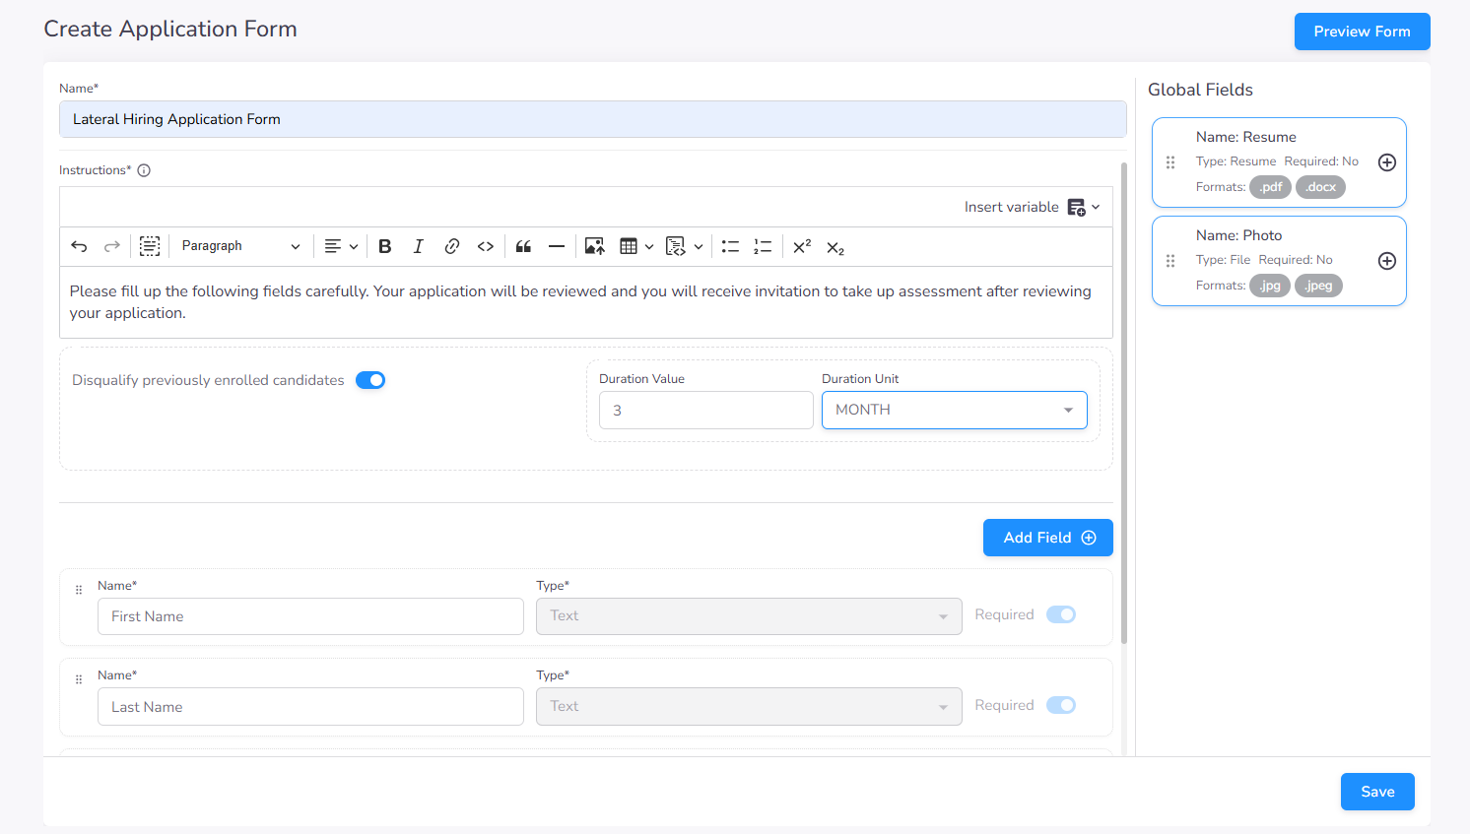The image size is (1470, 834).
Task: Click the undo icon in editor toolbar
Action: click(x=80, y=246)
